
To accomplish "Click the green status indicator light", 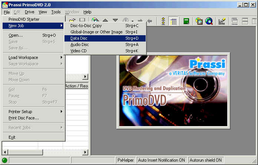I will [x=4, y=160].
